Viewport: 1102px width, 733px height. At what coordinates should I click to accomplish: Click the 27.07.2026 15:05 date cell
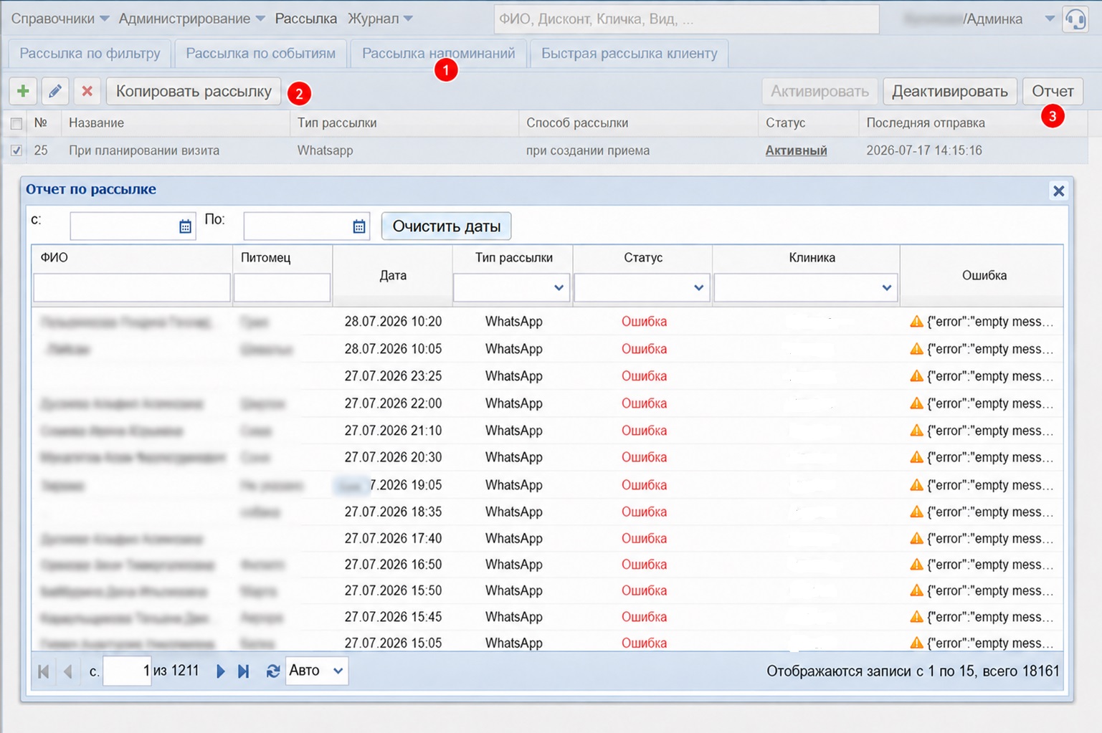(x=393, y=643)
